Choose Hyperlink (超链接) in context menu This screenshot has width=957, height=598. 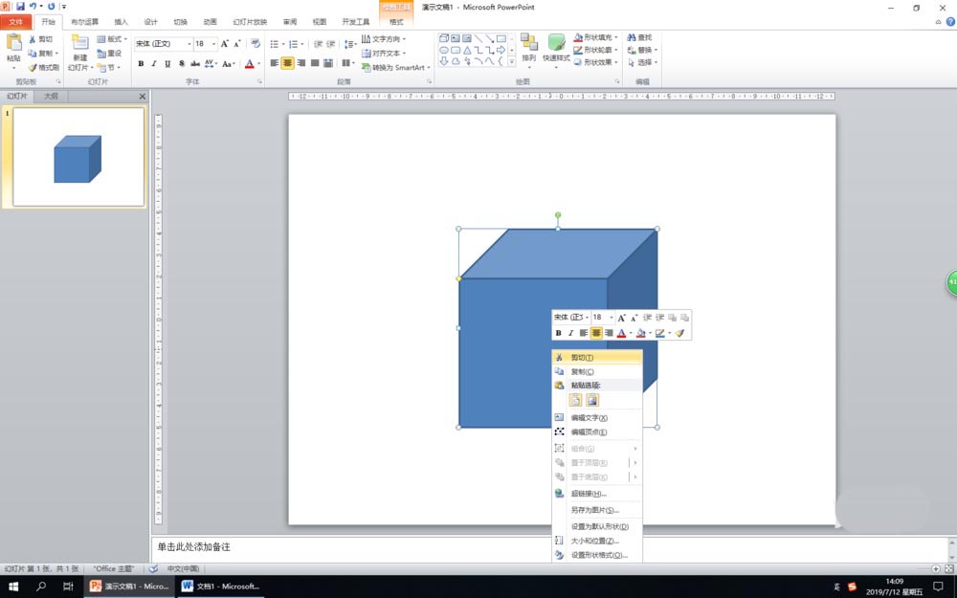pyautogui.click(x=597, y=493)
